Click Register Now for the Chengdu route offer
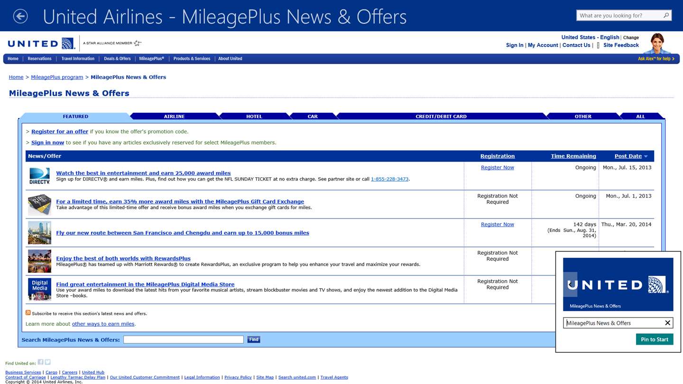 [497, 224]
